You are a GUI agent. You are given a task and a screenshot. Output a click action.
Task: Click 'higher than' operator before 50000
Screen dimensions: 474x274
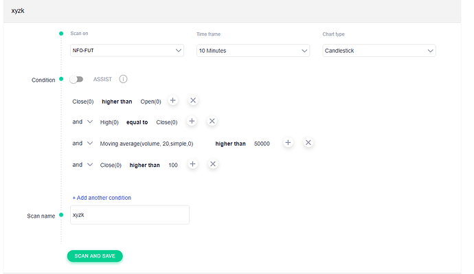click(230, 144)
